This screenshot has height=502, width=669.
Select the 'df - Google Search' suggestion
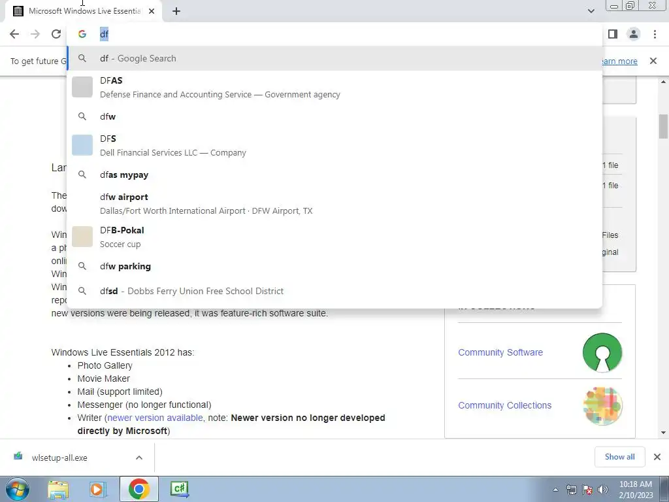pyautogui.click(x=335, y=58)
